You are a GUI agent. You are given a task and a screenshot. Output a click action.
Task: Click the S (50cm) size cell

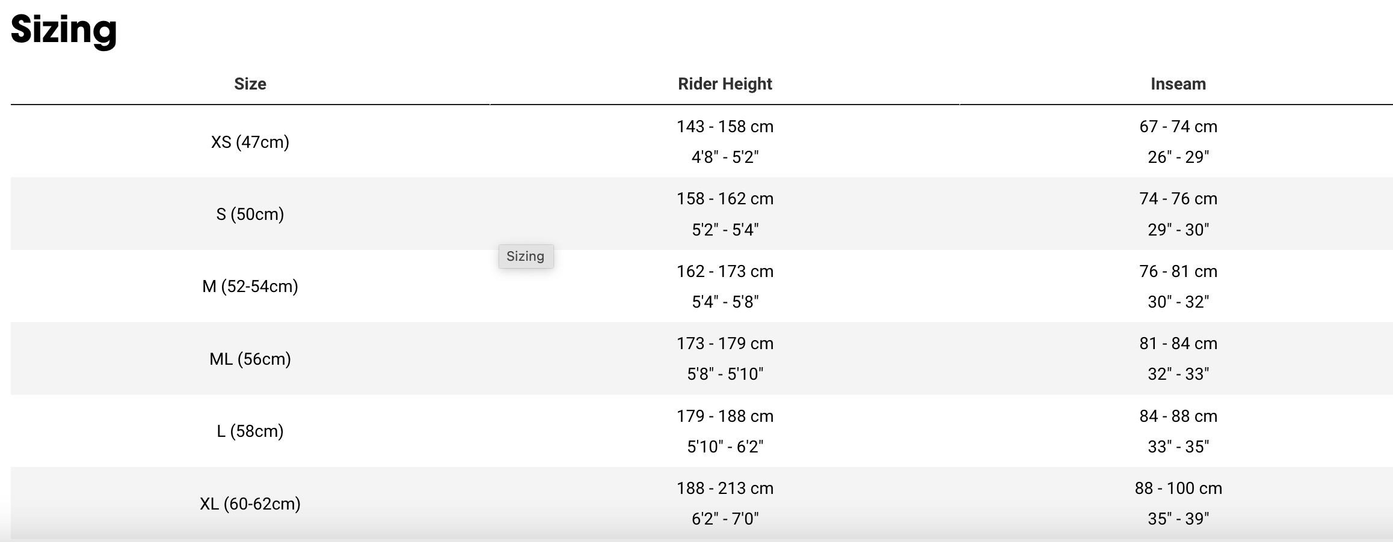click(250, 214)
